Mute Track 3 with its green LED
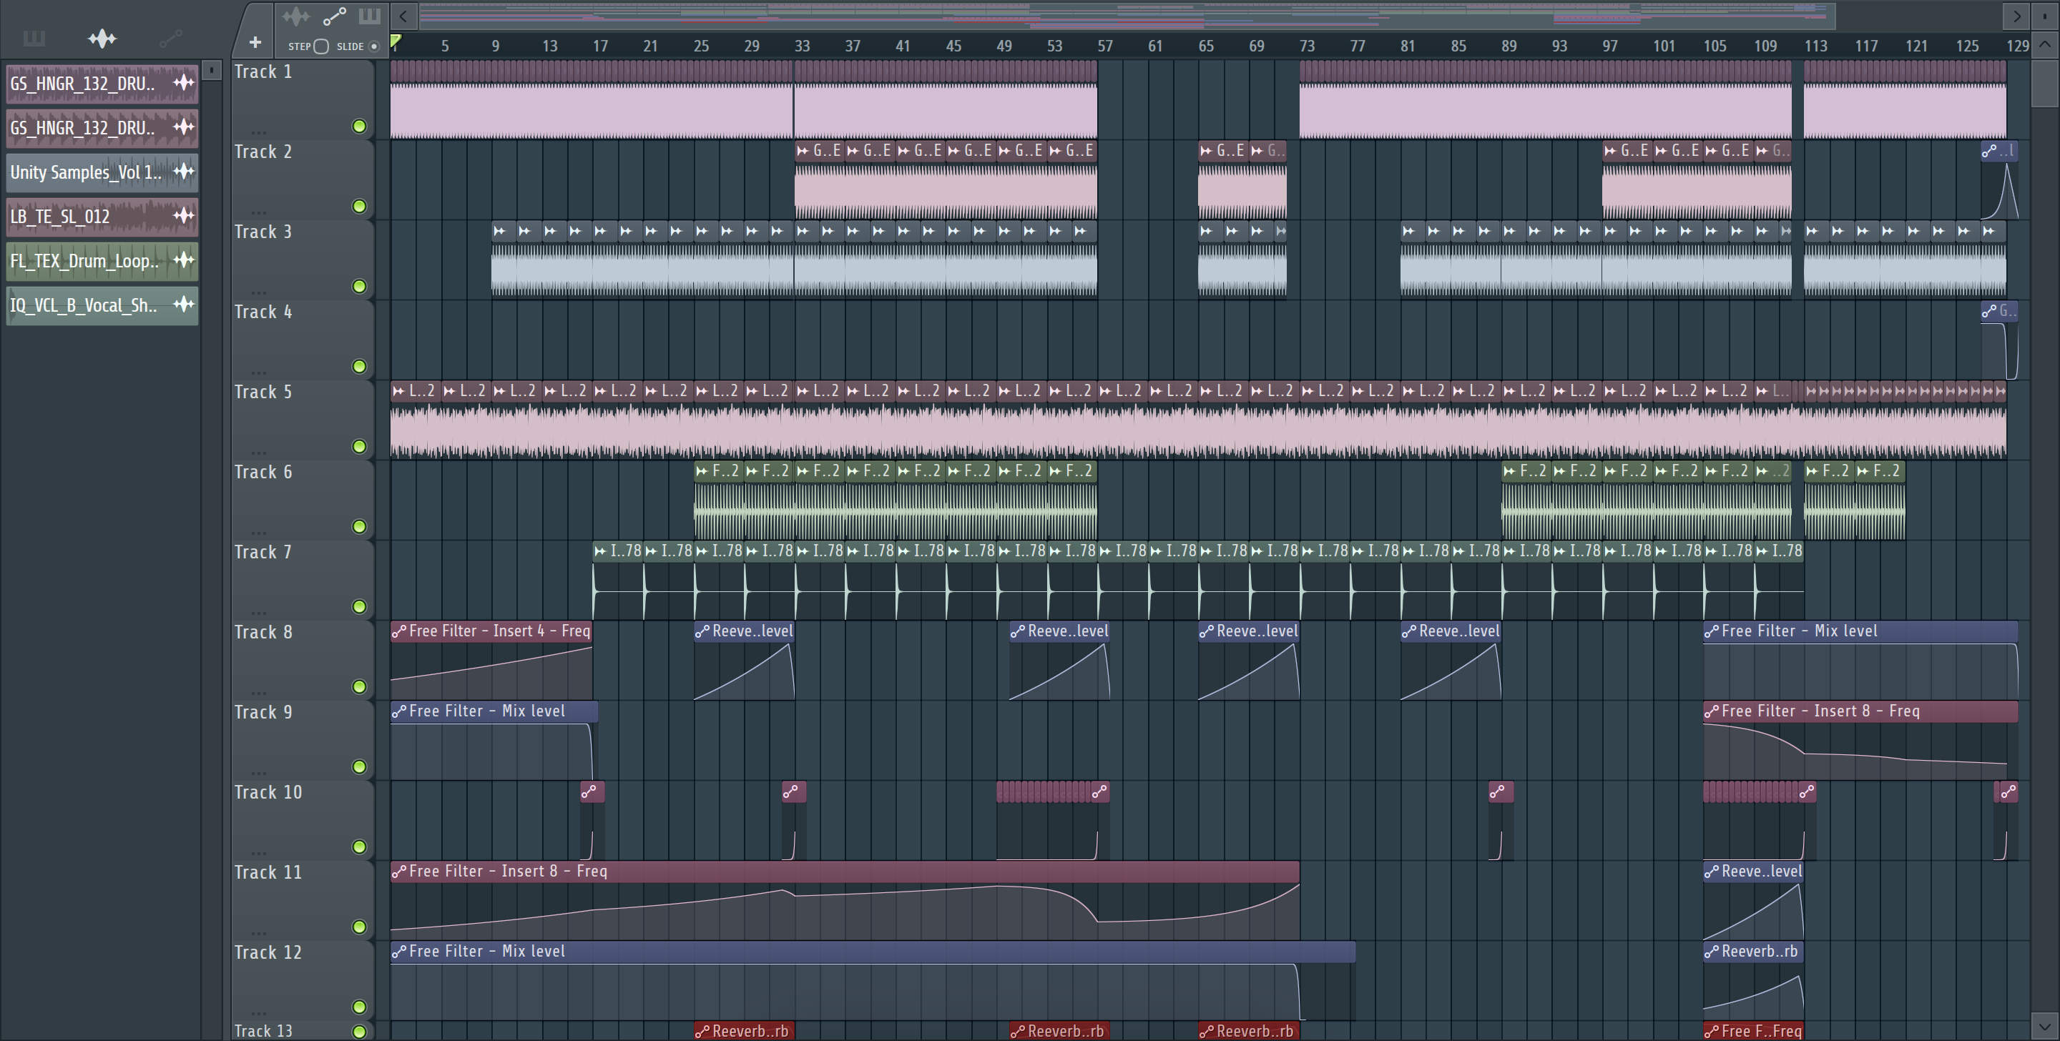The width and height of the screenshot is (2060, 1041). coord(359,286)
